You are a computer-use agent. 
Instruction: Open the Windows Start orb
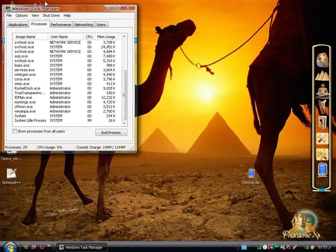point(10,247)
